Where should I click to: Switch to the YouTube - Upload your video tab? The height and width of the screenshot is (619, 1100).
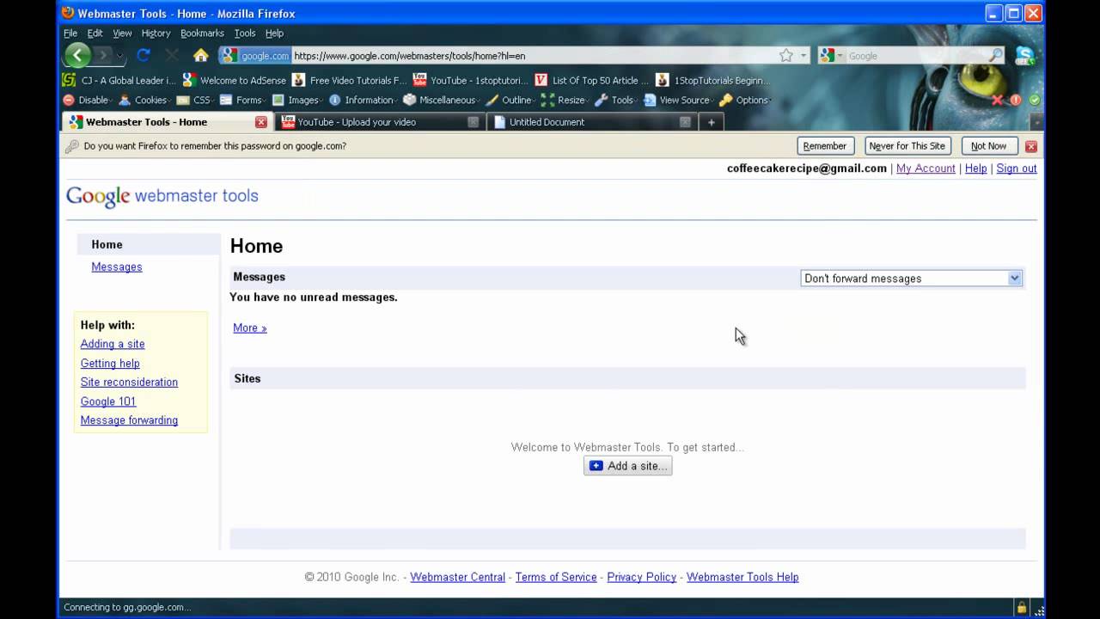380,122
